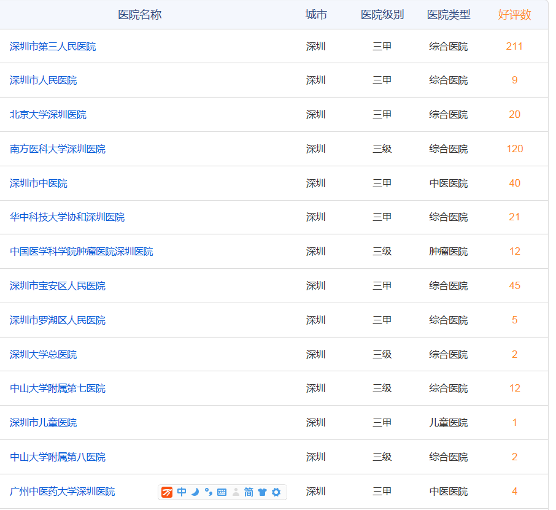Screen dimensions: 556x510
Task: Click 三级 level in 深圳大学总医院 row
Action: 382,355
